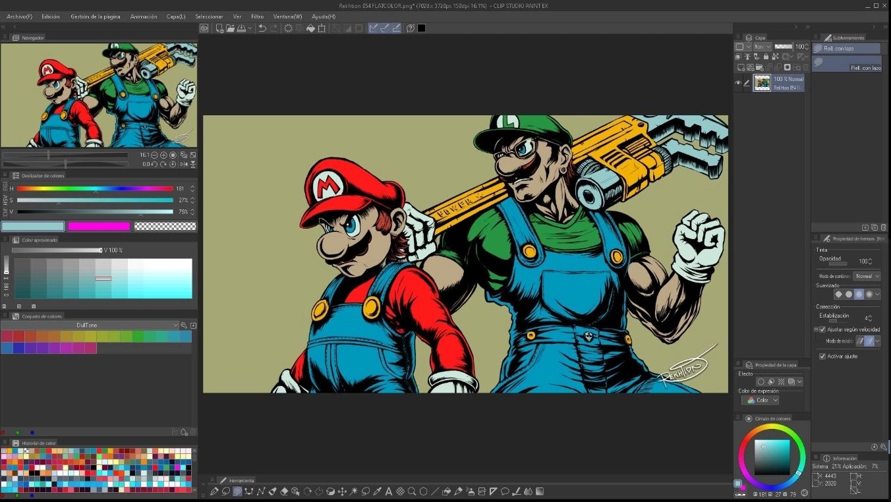This screenshot has height=502, width=891.
Task: Select the Speech balloon tool
Action: (x=505, y=491)
